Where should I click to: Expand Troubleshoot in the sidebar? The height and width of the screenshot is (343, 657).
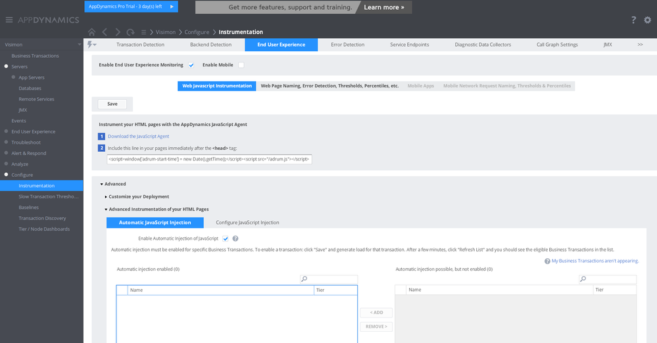tap(7, 142)
